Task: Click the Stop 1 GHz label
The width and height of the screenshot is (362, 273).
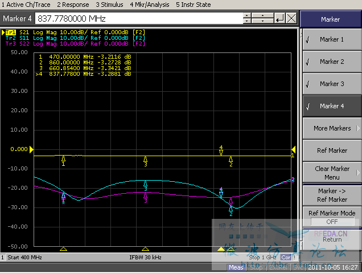Action: click(x=262, y=258)
